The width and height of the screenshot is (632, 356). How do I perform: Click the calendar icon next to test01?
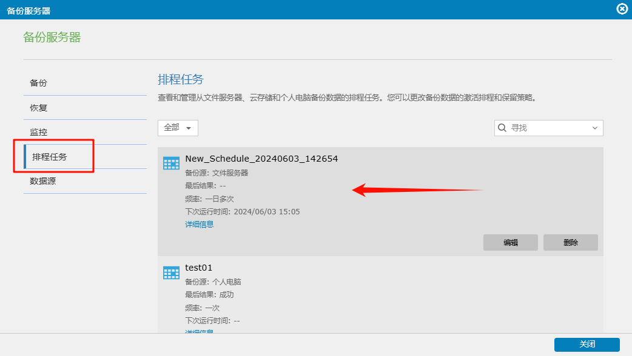click(172, 272)
